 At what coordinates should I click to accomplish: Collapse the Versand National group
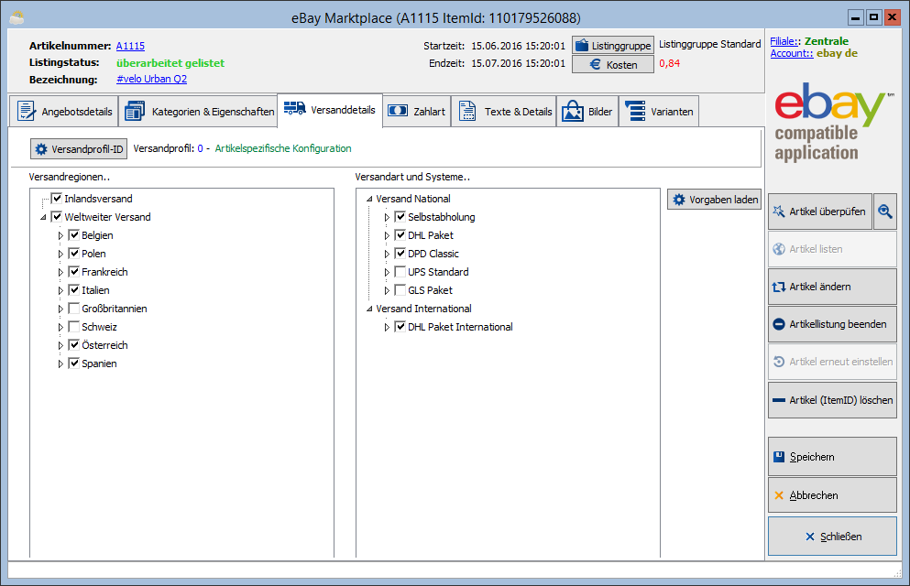tap(369, 199)
